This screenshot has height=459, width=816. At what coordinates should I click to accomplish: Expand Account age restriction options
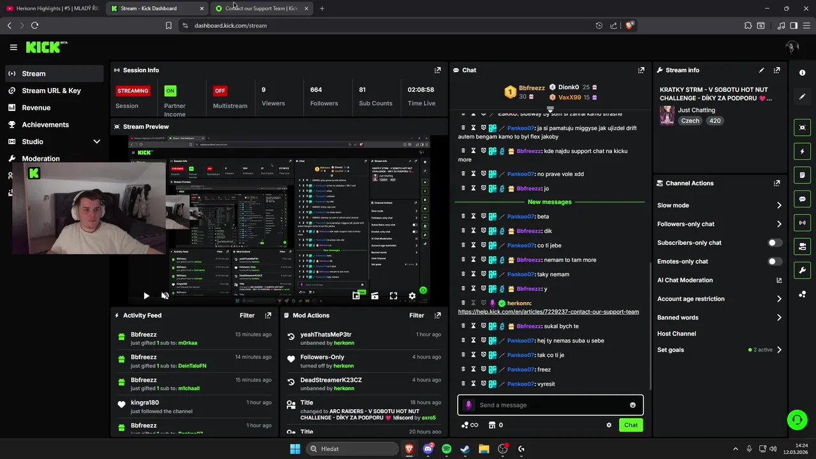pos(778,299)
